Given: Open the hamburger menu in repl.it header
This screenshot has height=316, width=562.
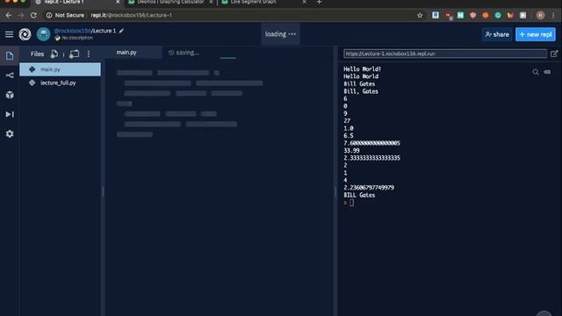Looking at the screenshot, I should (9, 34).
